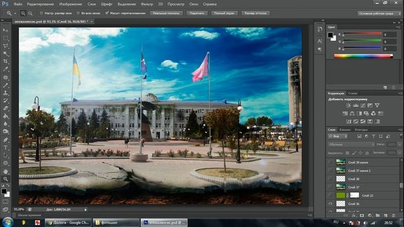The image size is (404, 227).
Task: Click the 'Размер оттиска' button
Action: click(x=256, y=13)
